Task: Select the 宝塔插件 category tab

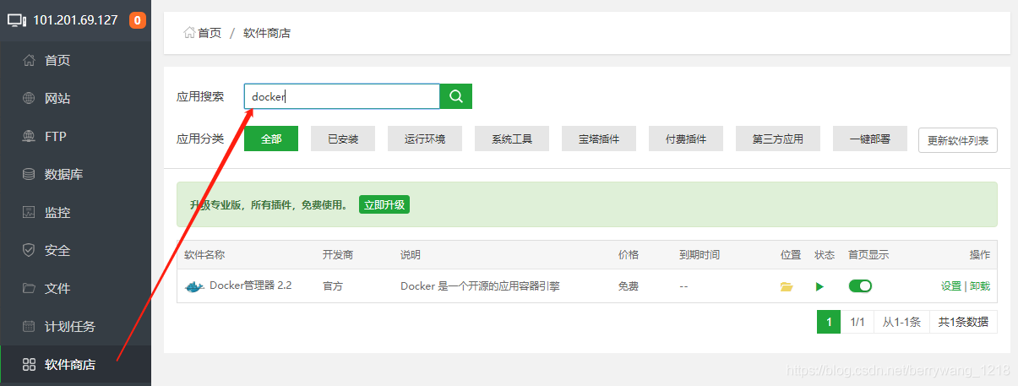Action: (x=599, y=139)
